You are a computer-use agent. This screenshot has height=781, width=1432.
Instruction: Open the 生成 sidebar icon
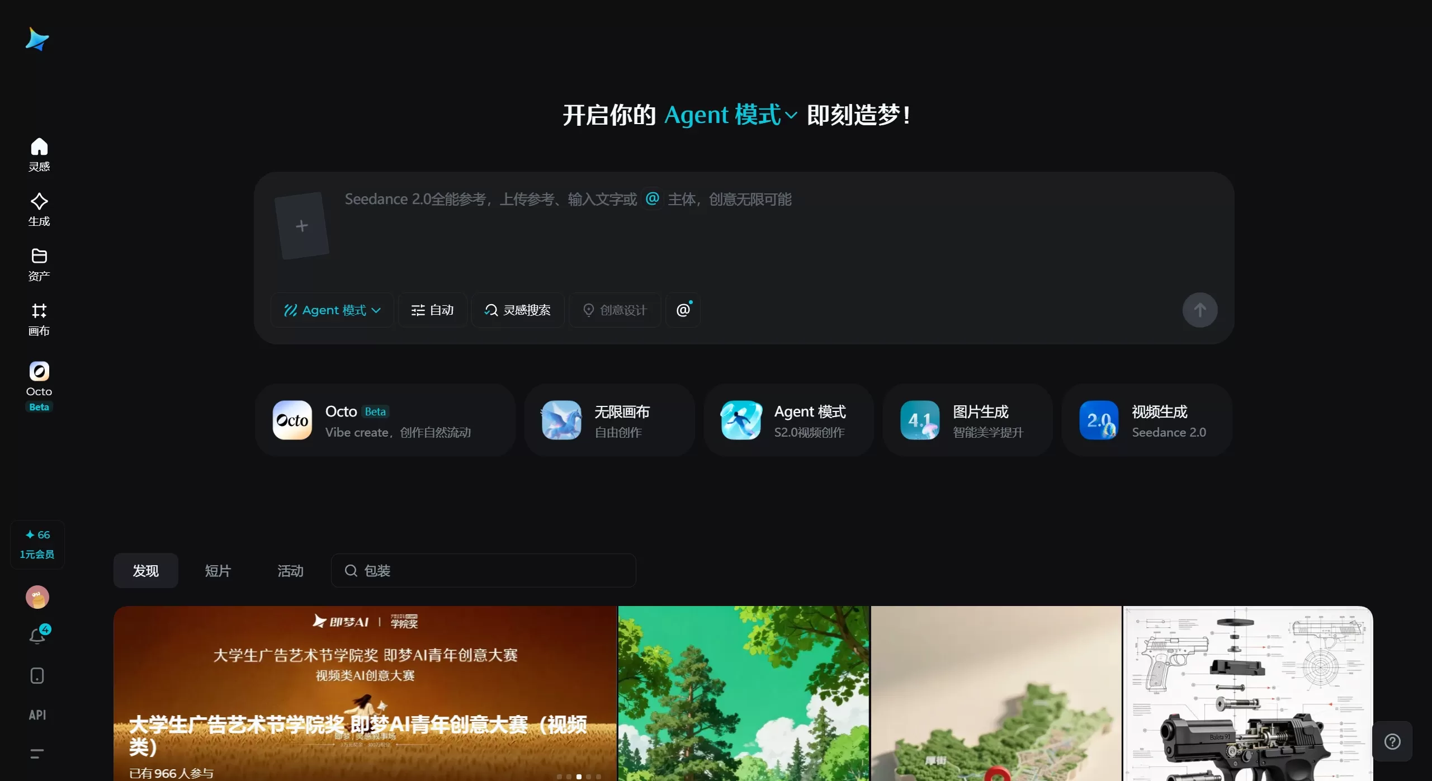click(x=39, y=210)
